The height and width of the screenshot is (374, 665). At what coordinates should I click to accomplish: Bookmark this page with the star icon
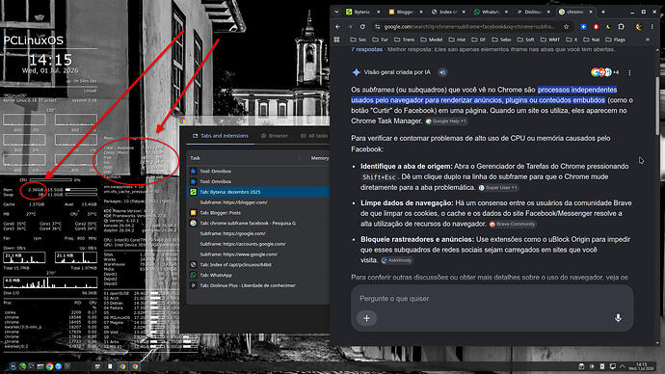pos(566,27)
